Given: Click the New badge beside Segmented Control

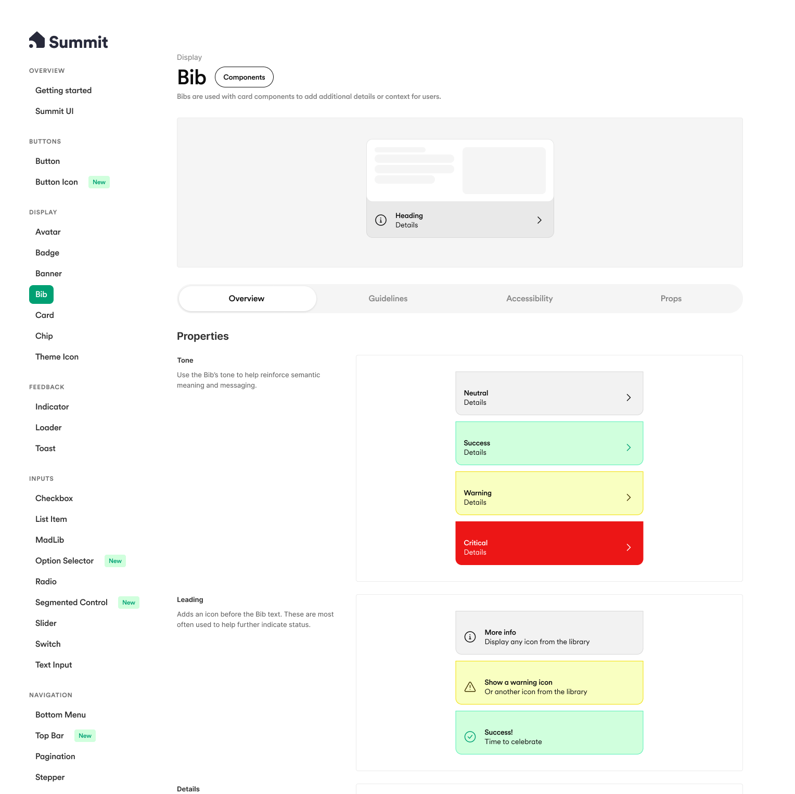Looking at the screenshot, I should point(129,603).
